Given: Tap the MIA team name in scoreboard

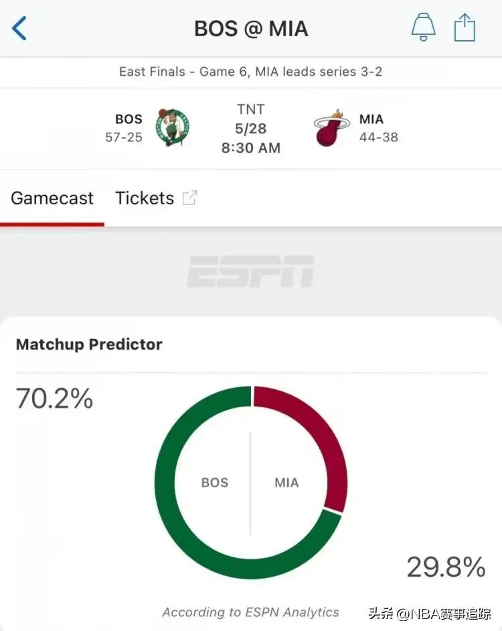Looking at the screenshot, I should pos(371,119).
